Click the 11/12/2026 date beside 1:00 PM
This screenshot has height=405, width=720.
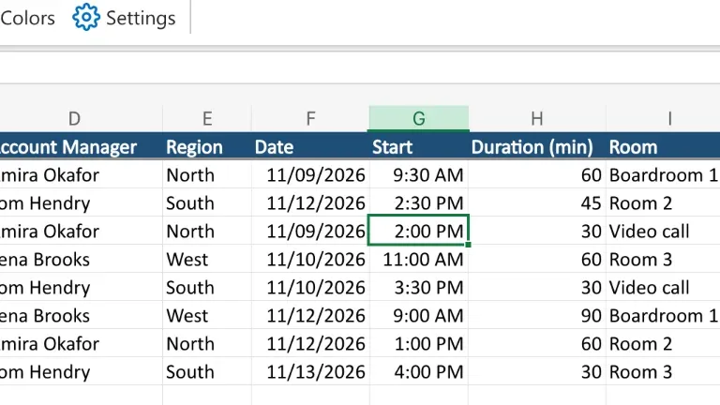[x=310, y=343]
